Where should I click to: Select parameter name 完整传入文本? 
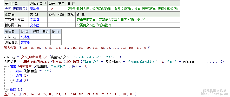(x=14, y=20)
